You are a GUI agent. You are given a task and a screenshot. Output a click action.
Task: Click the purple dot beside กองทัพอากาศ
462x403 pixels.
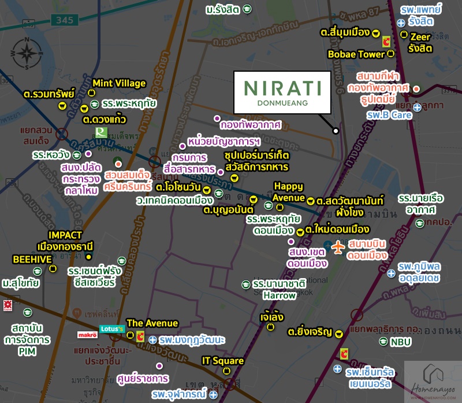tap(217, 119)
